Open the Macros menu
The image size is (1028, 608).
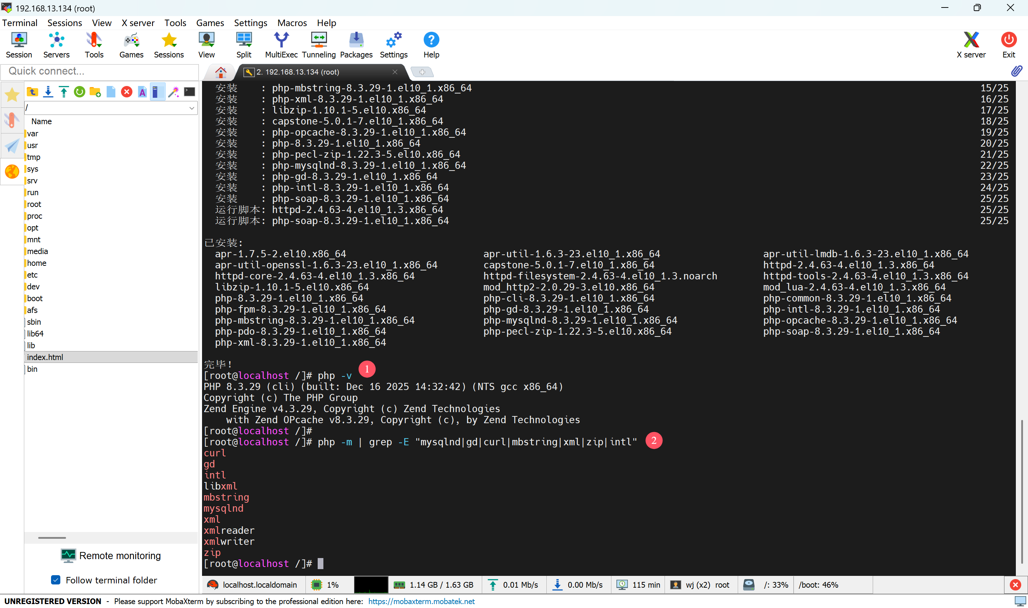[x=292, y=23]
